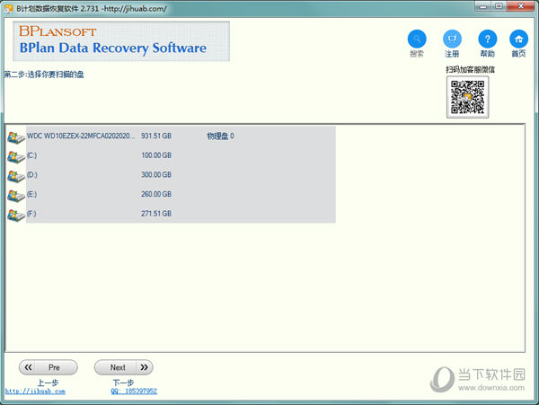Close the data recovery window
This screenshot has width=539, height=405.
[521, 6]
